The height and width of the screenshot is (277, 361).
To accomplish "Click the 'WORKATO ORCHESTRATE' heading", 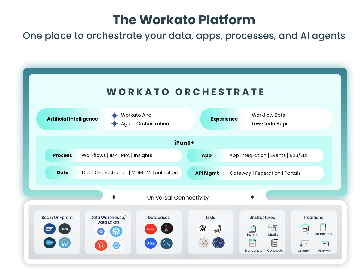I will pos(186,92).
